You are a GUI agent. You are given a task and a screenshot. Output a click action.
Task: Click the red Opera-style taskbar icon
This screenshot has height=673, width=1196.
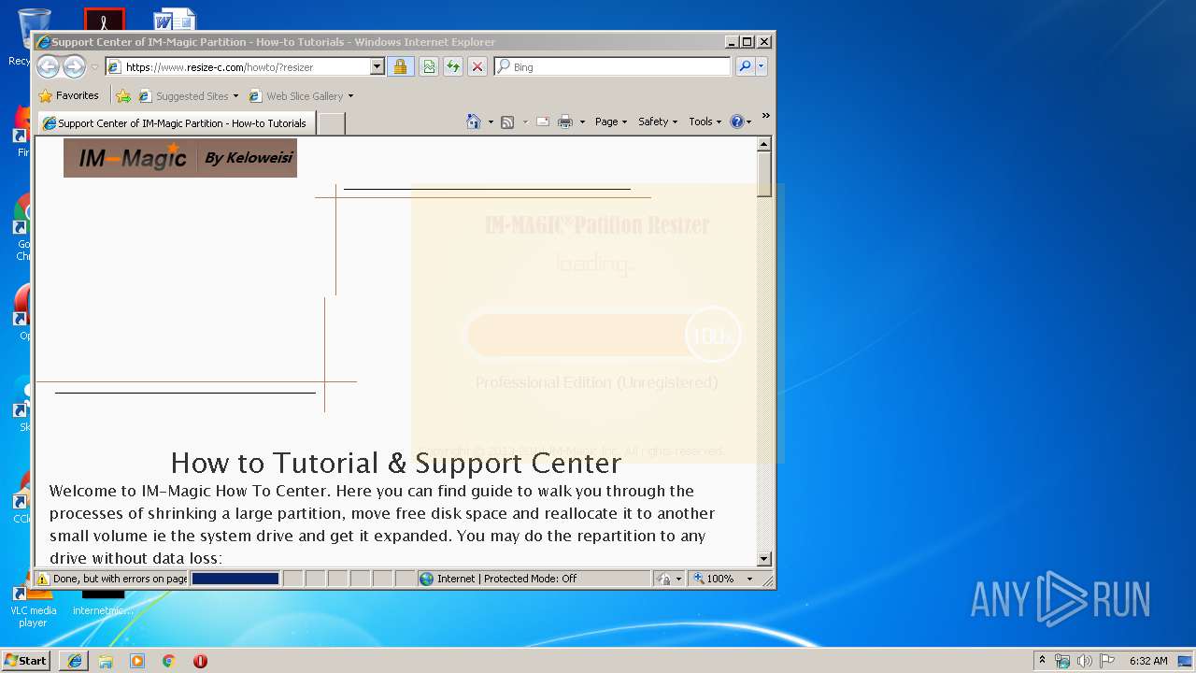(x=200, y=661)
